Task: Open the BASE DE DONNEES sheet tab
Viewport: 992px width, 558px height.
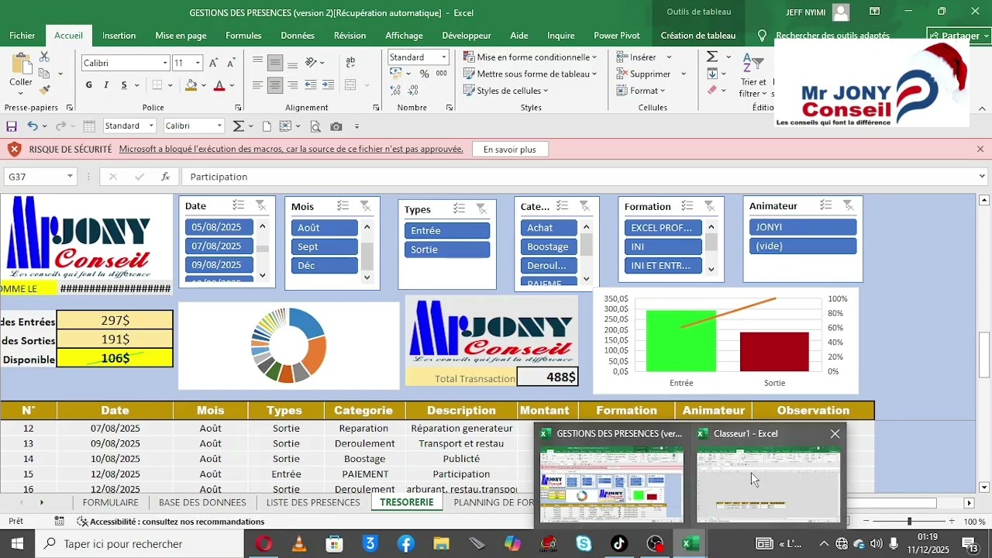Action: click(202, 503)
